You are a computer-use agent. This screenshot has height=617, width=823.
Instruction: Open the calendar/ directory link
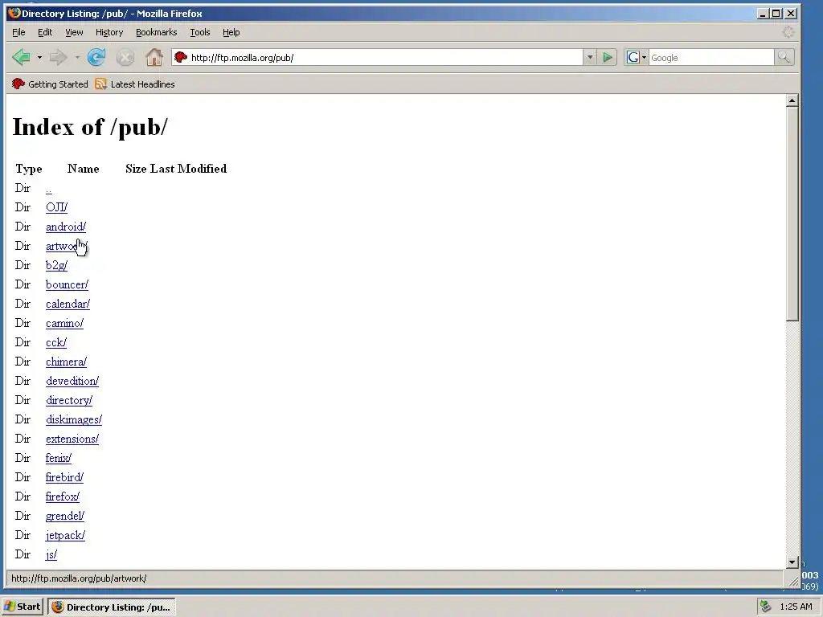68,304
